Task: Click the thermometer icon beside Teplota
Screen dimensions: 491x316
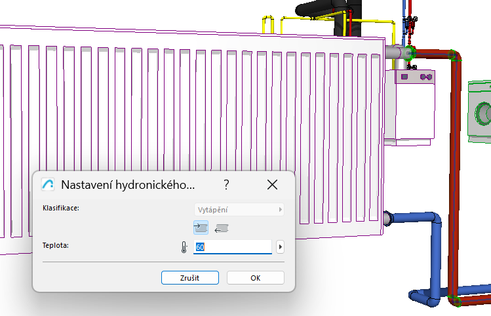Action: click(x=184, y=247)
